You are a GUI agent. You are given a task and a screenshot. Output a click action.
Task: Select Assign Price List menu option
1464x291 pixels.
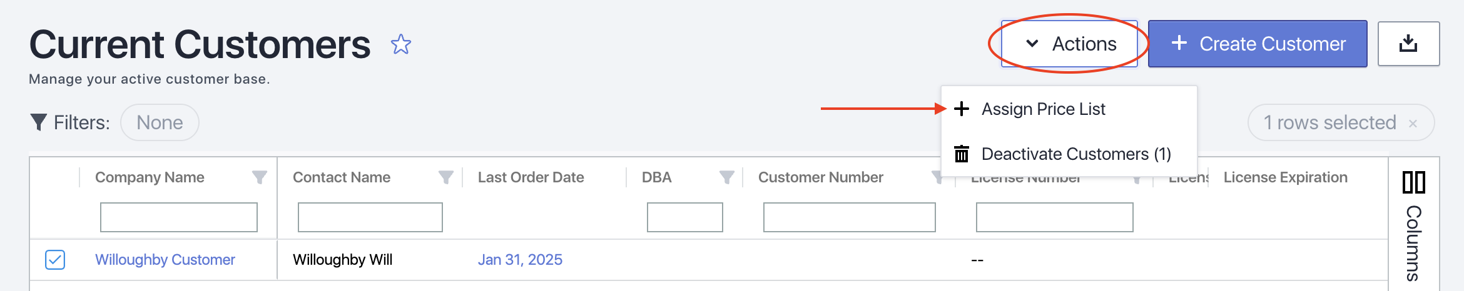click(x=1043, y=109)
